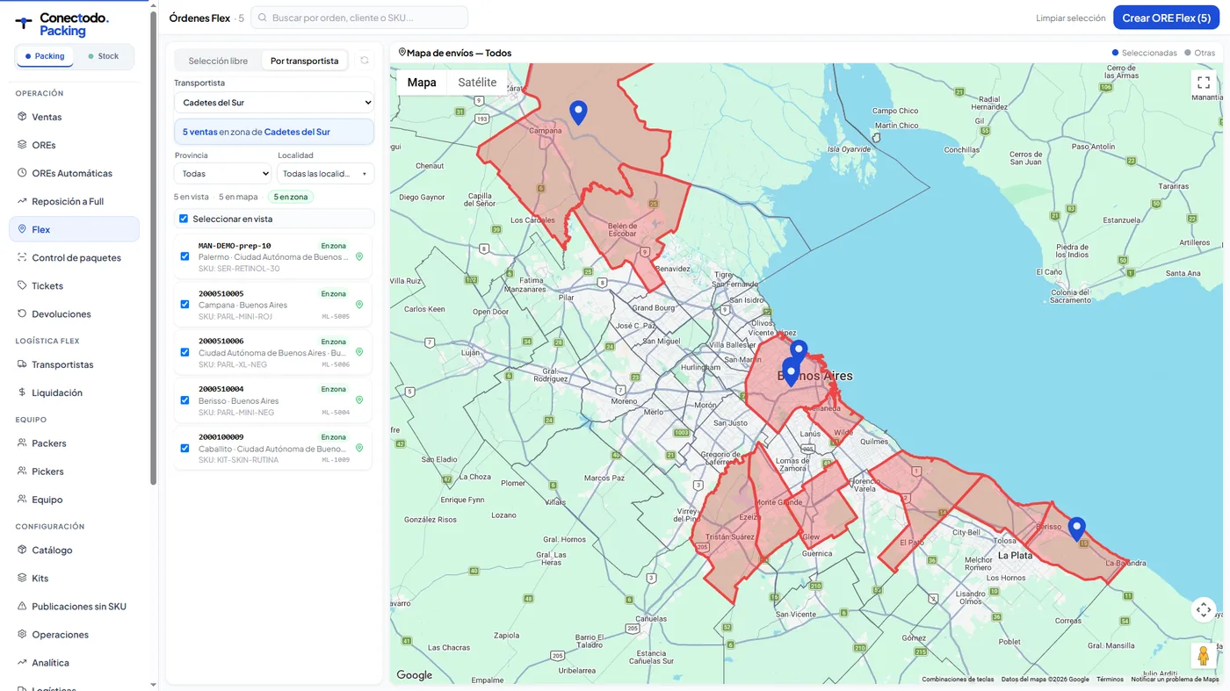The image size is (1230, 691).
Task: Uncheck order 2000510005 checkbox
Action: pos(184,305)
